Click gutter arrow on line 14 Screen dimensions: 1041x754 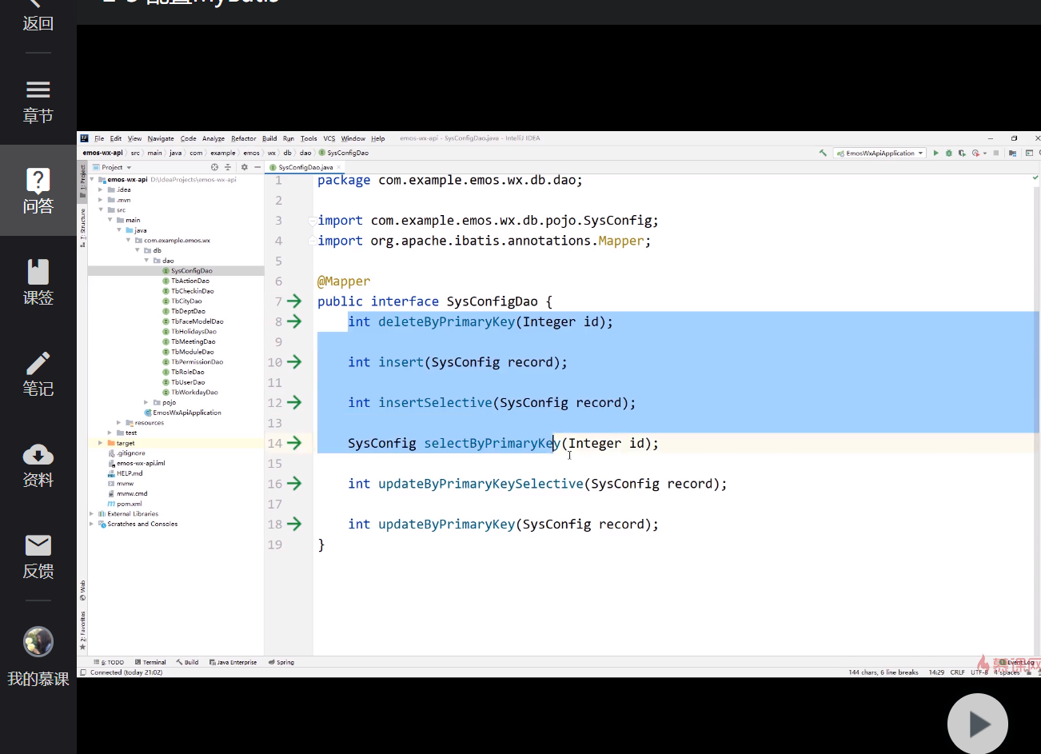pyautogui.click(x=294, y=443)
